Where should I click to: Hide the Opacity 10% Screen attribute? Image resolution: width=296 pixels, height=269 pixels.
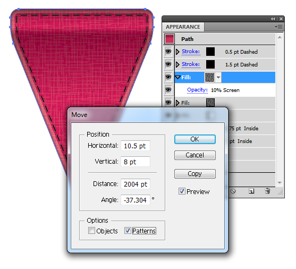[x=168, y=90]
